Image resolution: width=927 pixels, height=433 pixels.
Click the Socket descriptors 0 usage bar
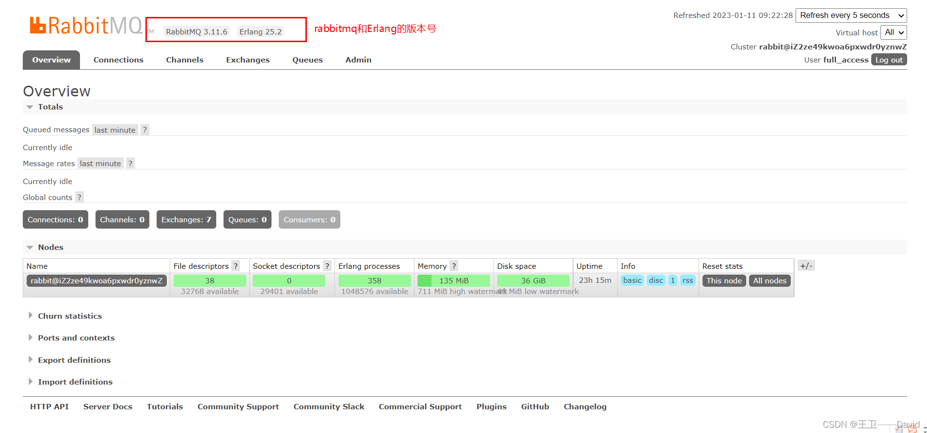pyautogui.click(x=289, y=281)
